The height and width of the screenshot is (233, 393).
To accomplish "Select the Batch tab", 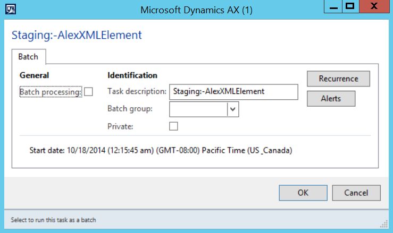I will (28, 56).
